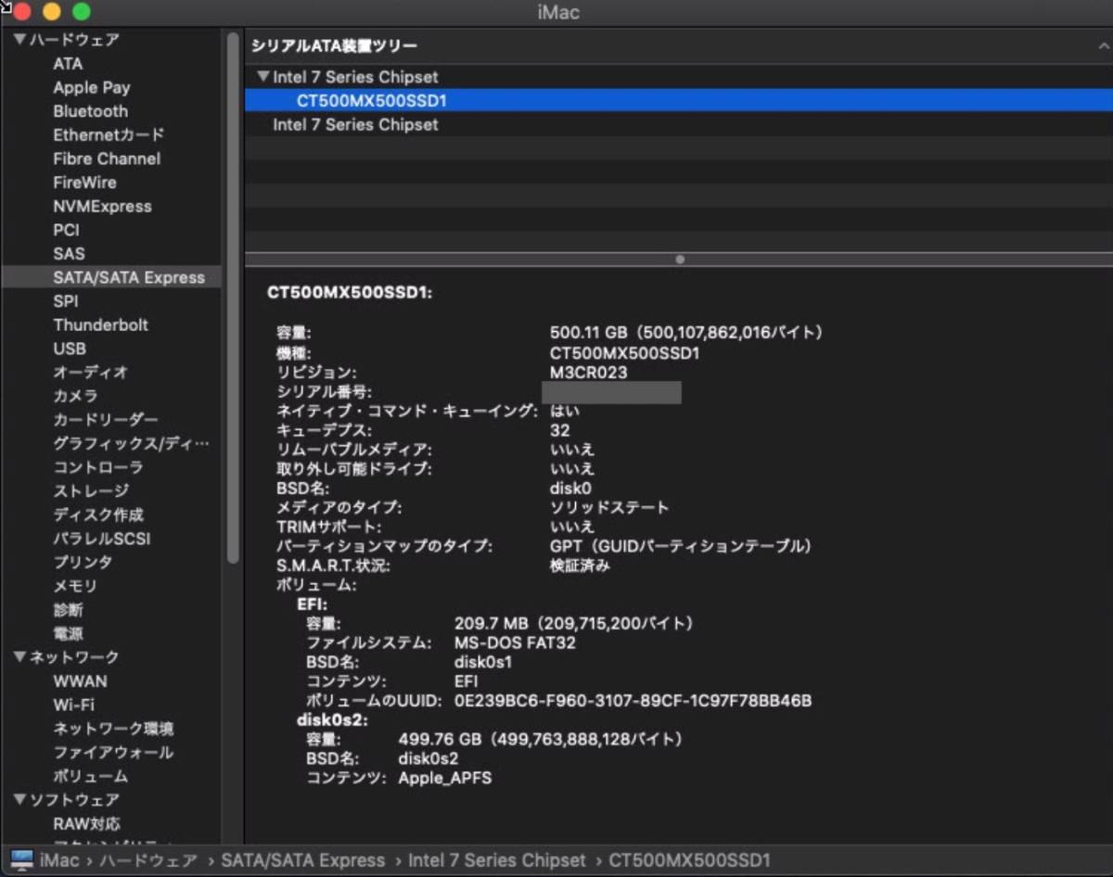The width and height of the screenshot is (1113, 877).
Task: Select RAW対応 under ソフトウェア
Action: pyautogui.click(x=86, y=823)
